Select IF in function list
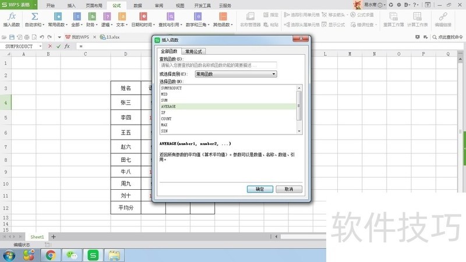This screenshot has height=262, width=466. pos(228,112)
